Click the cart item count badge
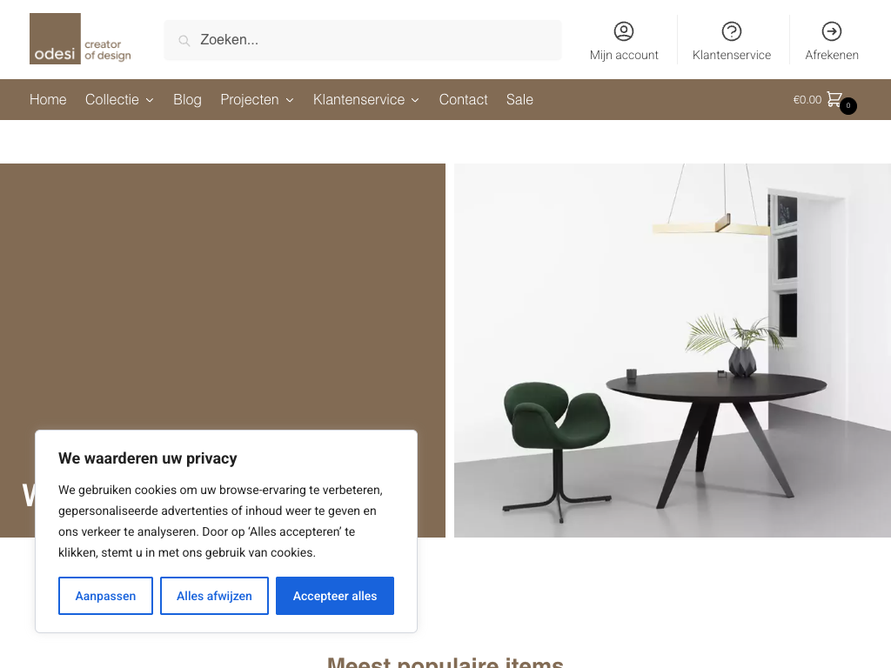Image resolution: width=891 pixels, height=668 pixels. click(x=847, y=105)
